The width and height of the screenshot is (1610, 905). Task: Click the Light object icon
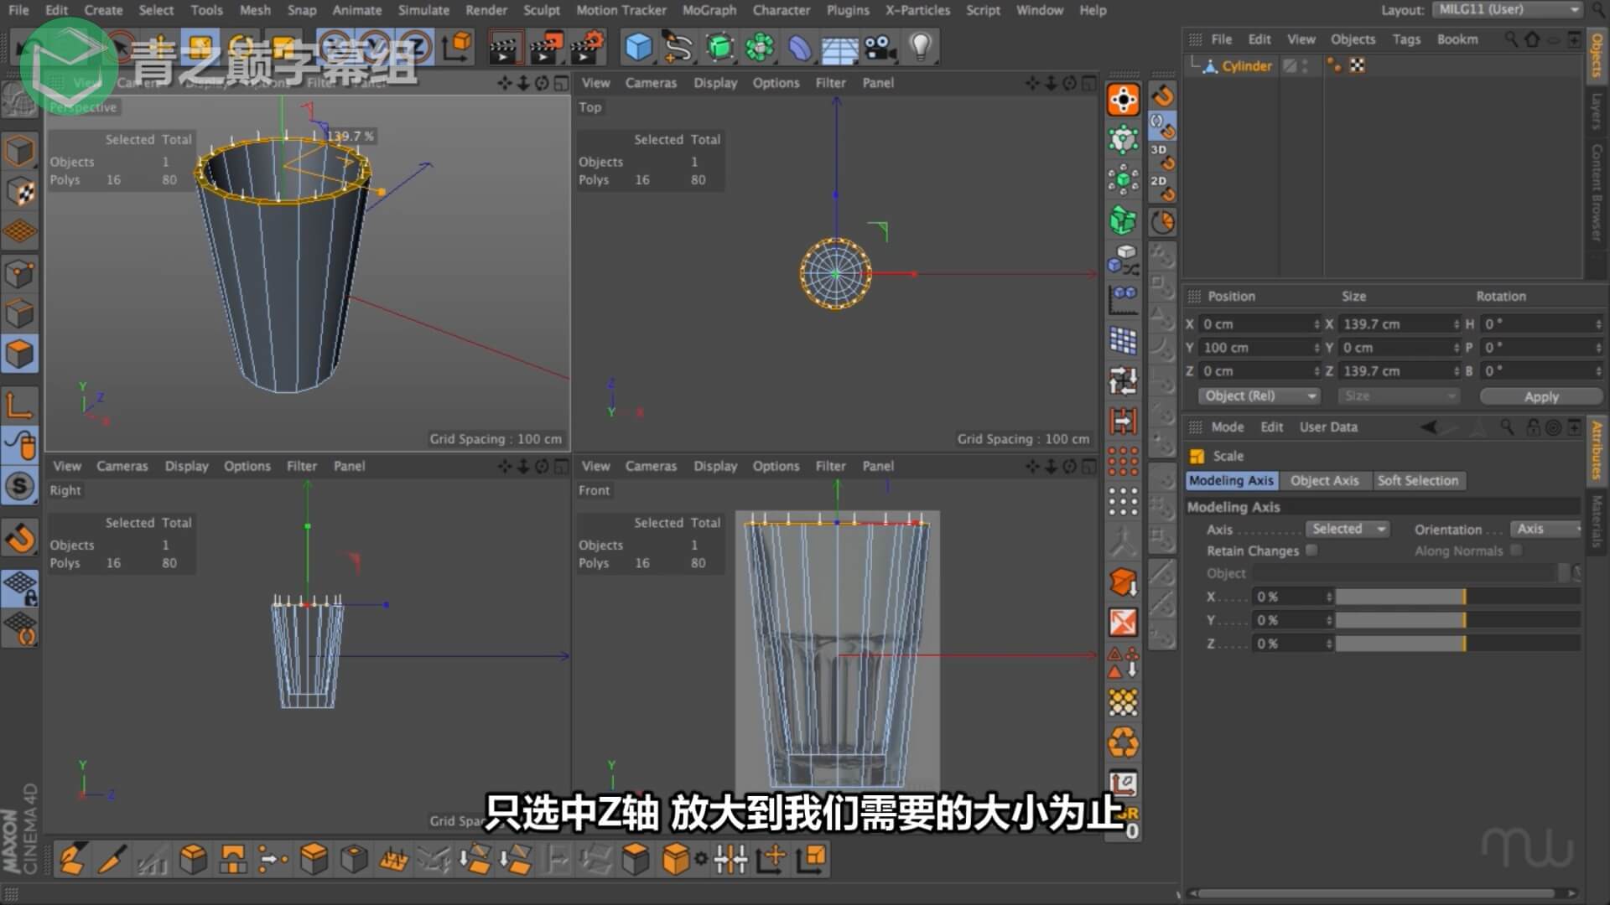920,47
